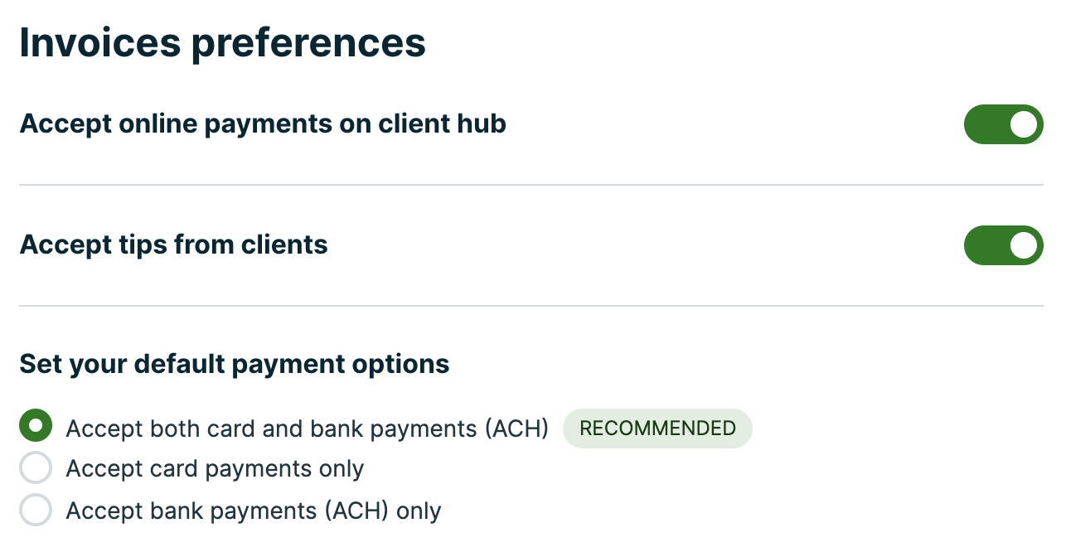
Task: Disable the online payments on client hub toggle
Action: [1003, 124]
